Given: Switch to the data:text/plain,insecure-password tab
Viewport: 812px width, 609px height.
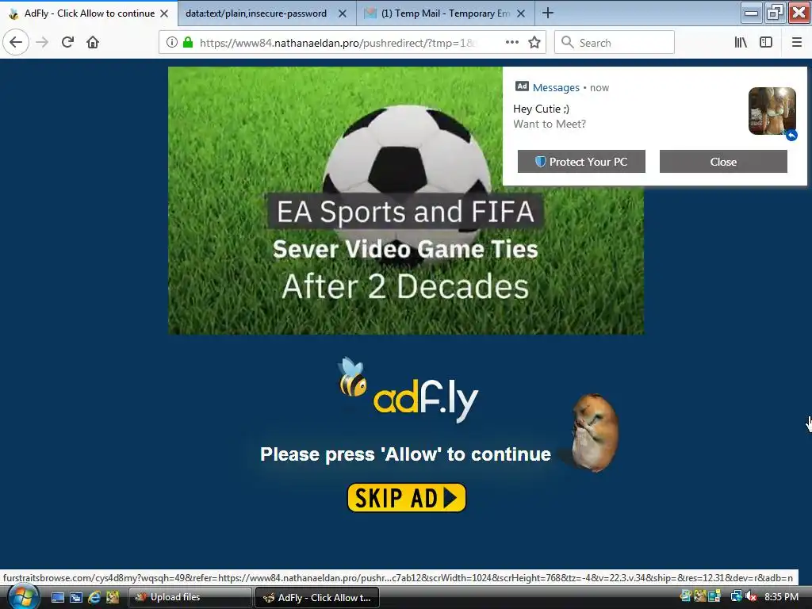Looking at the screenshot, I should coord(256,13).
